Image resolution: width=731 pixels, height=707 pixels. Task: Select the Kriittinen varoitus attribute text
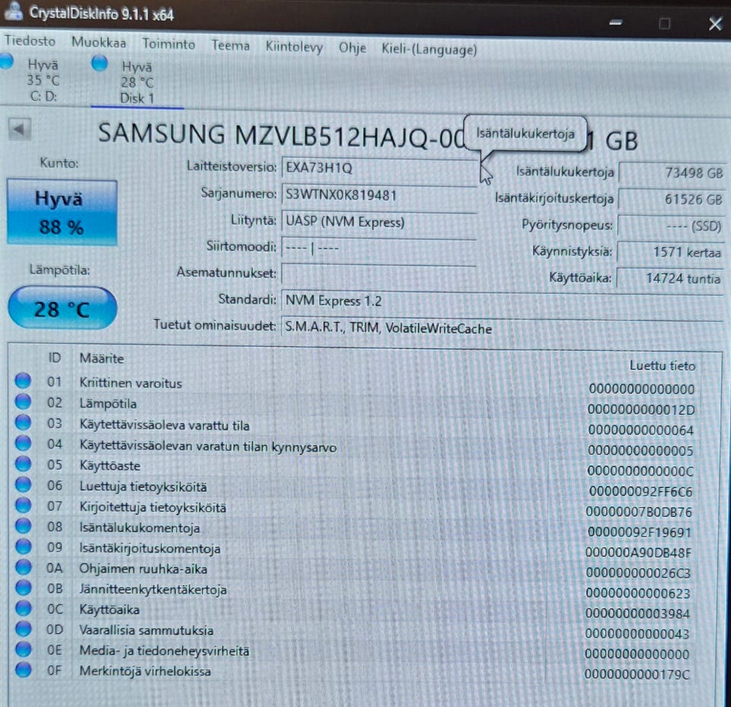[130, 383]
